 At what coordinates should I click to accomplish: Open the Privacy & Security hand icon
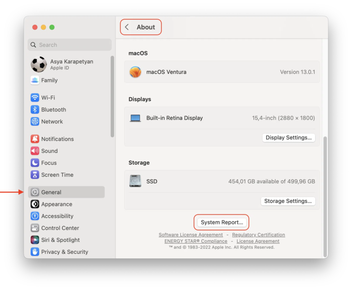click(x=35, y=252)
